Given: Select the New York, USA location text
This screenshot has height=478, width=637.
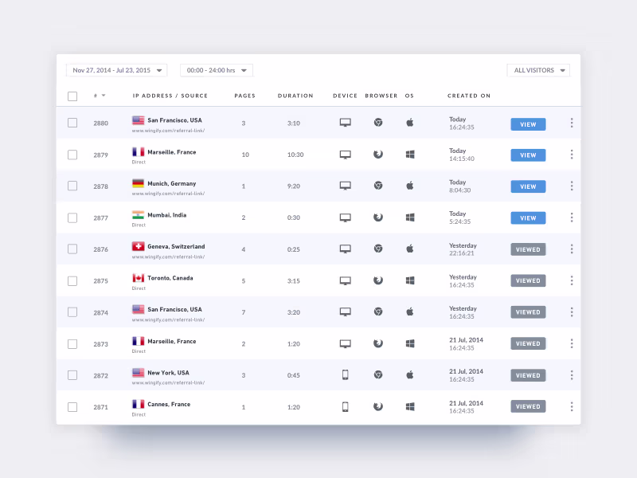Looking at the screenshot, I should coord(168,373).
